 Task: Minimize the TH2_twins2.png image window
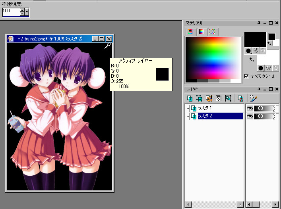click(x=95, y=38)
